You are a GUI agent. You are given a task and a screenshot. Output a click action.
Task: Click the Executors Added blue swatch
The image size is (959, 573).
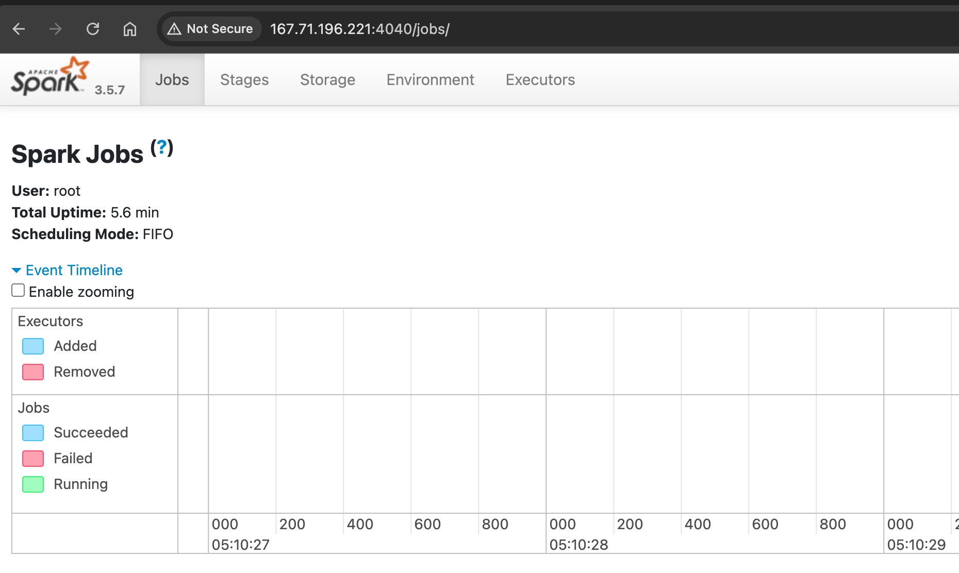[x=33, y=346]
